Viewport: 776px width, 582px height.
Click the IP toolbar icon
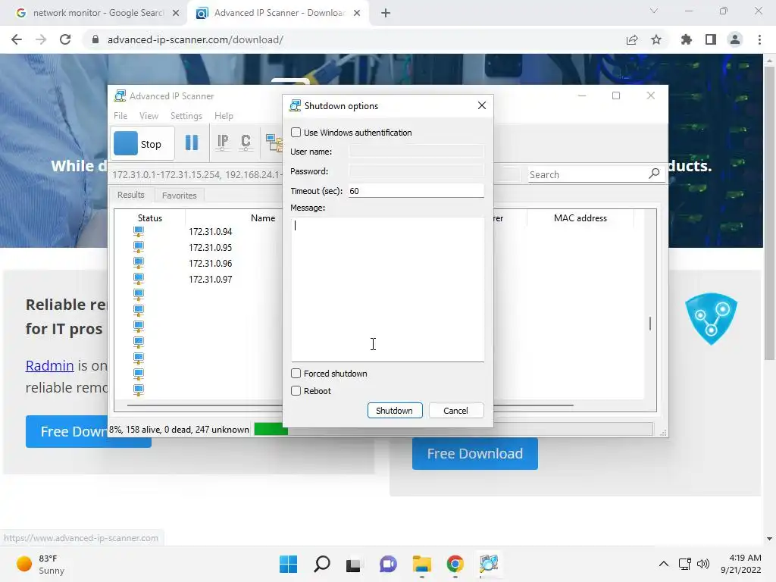tap(223, 142)
